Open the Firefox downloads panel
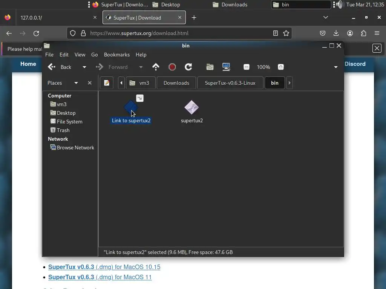 (336, 33)
